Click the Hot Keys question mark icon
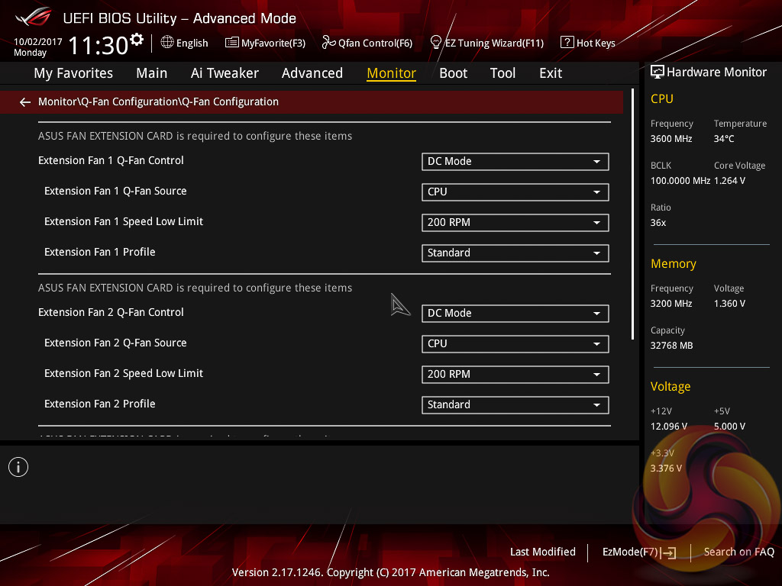 pos(567,43)
